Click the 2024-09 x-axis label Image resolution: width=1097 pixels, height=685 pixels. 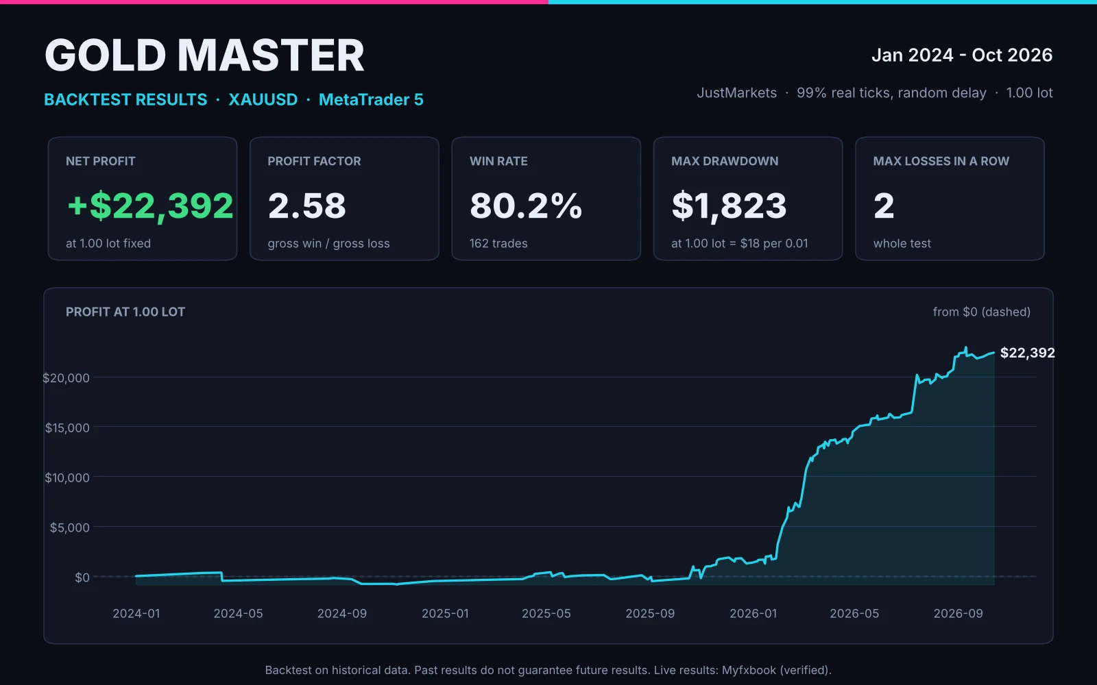click(x=341, y=614)
